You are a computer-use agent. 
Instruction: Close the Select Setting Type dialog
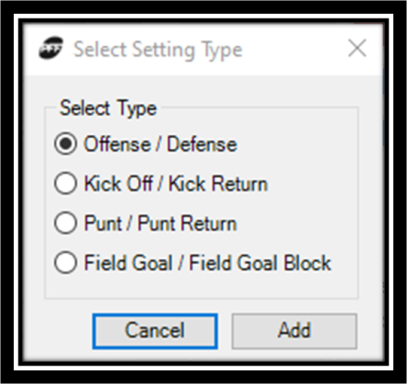point(357,49)
